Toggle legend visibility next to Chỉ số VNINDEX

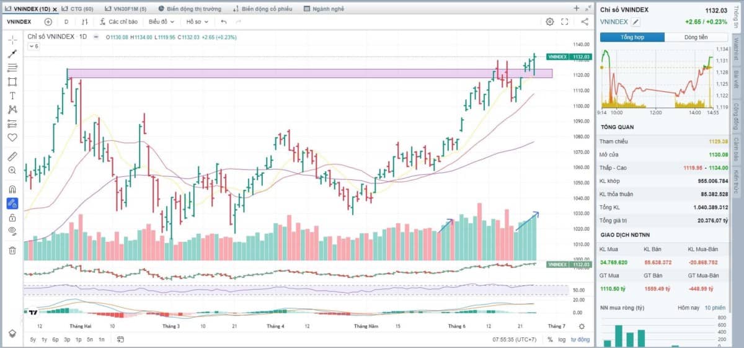[95, 37]
